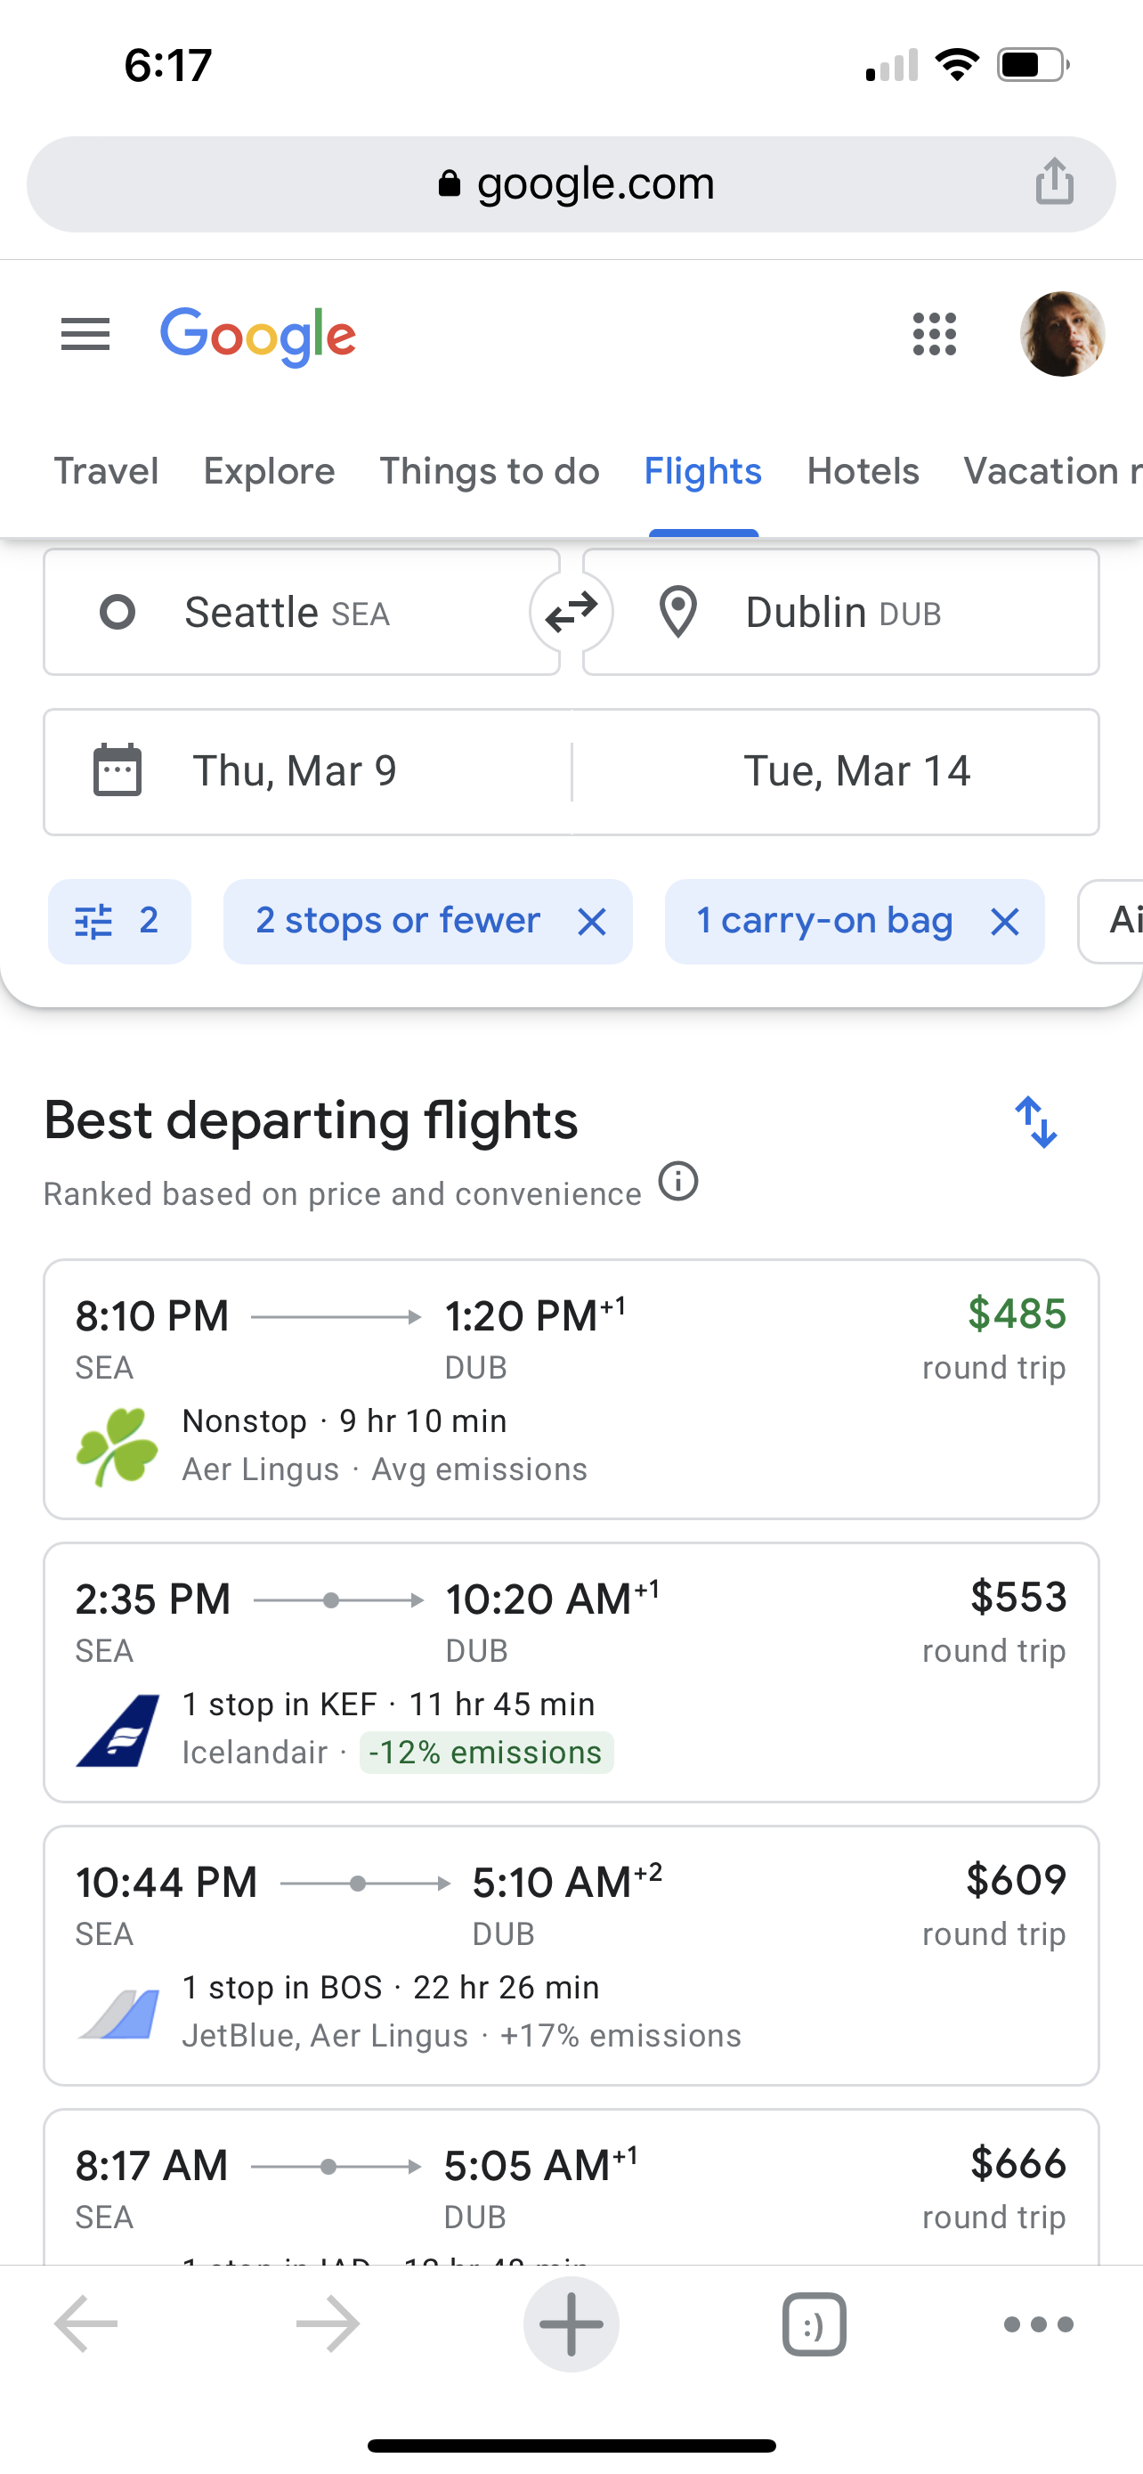
Task: Swap origin and destination airports
Action: (571, 612)
